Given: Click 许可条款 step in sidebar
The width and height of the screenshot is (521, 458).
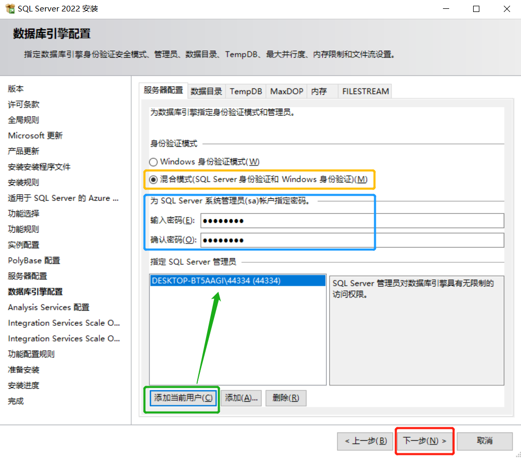Looking at the screenshot, I should click(23, 105).
